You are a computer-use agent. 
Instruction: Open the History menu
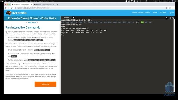26,1
